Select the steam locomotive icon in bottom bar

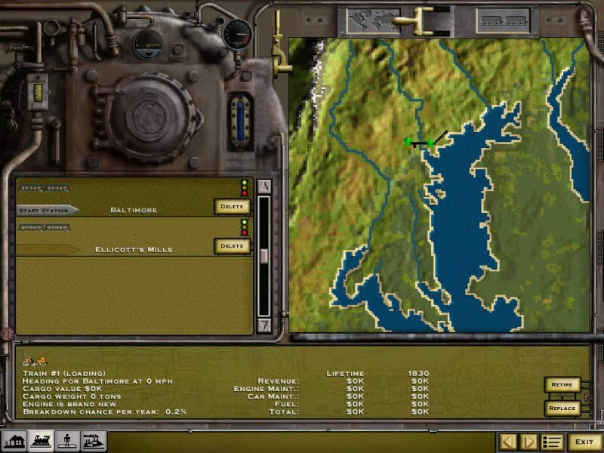click(x=41, y=441)
